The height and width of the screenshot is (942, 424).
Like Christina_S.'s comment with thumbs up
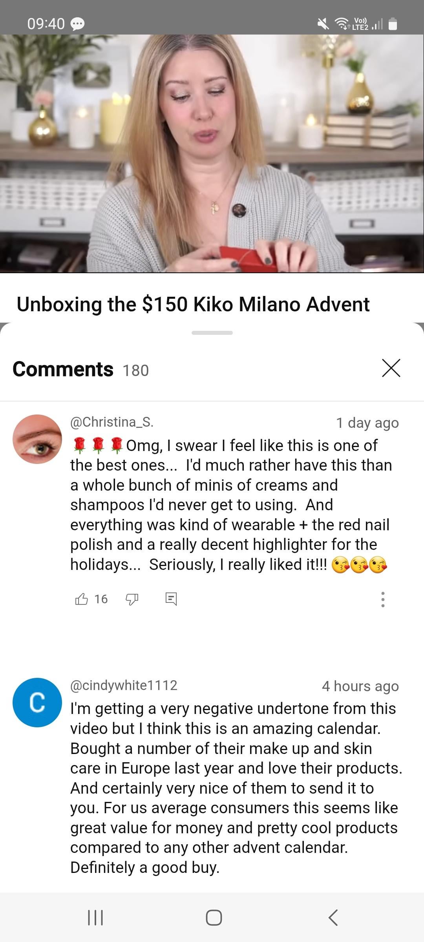tap(81, 599)
